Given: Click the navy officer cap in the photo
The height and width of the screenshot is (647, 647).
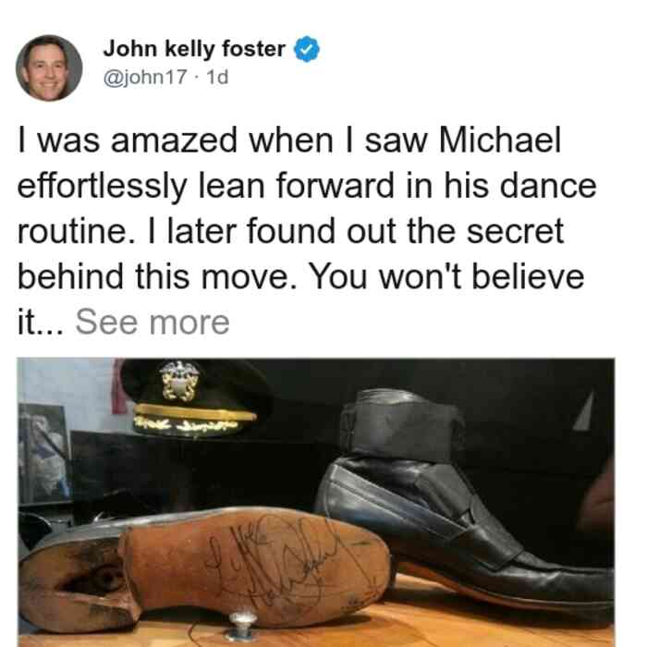Looking at the screenshot, I should (194, 397).
